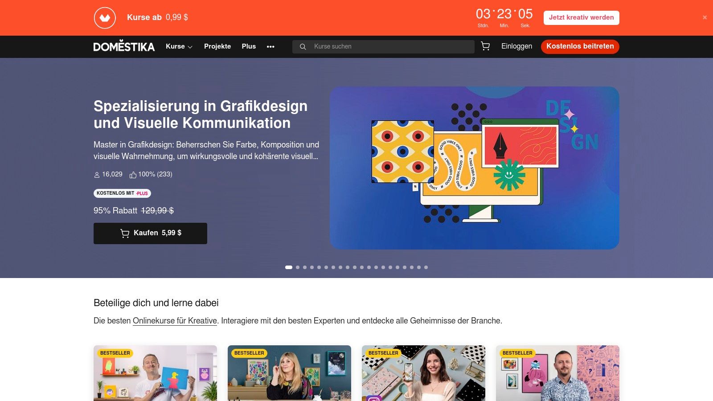Select the last carousel indicator dot
The width and height of the screenshot is (713, 401).
[x=426, y=267]
